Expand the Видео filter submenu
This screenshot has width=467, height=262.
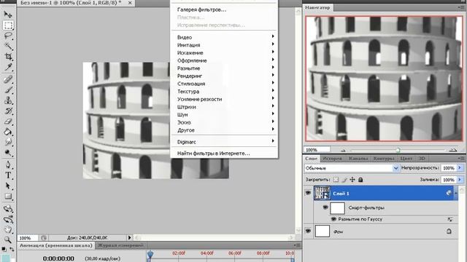click(x=224, y=37)
